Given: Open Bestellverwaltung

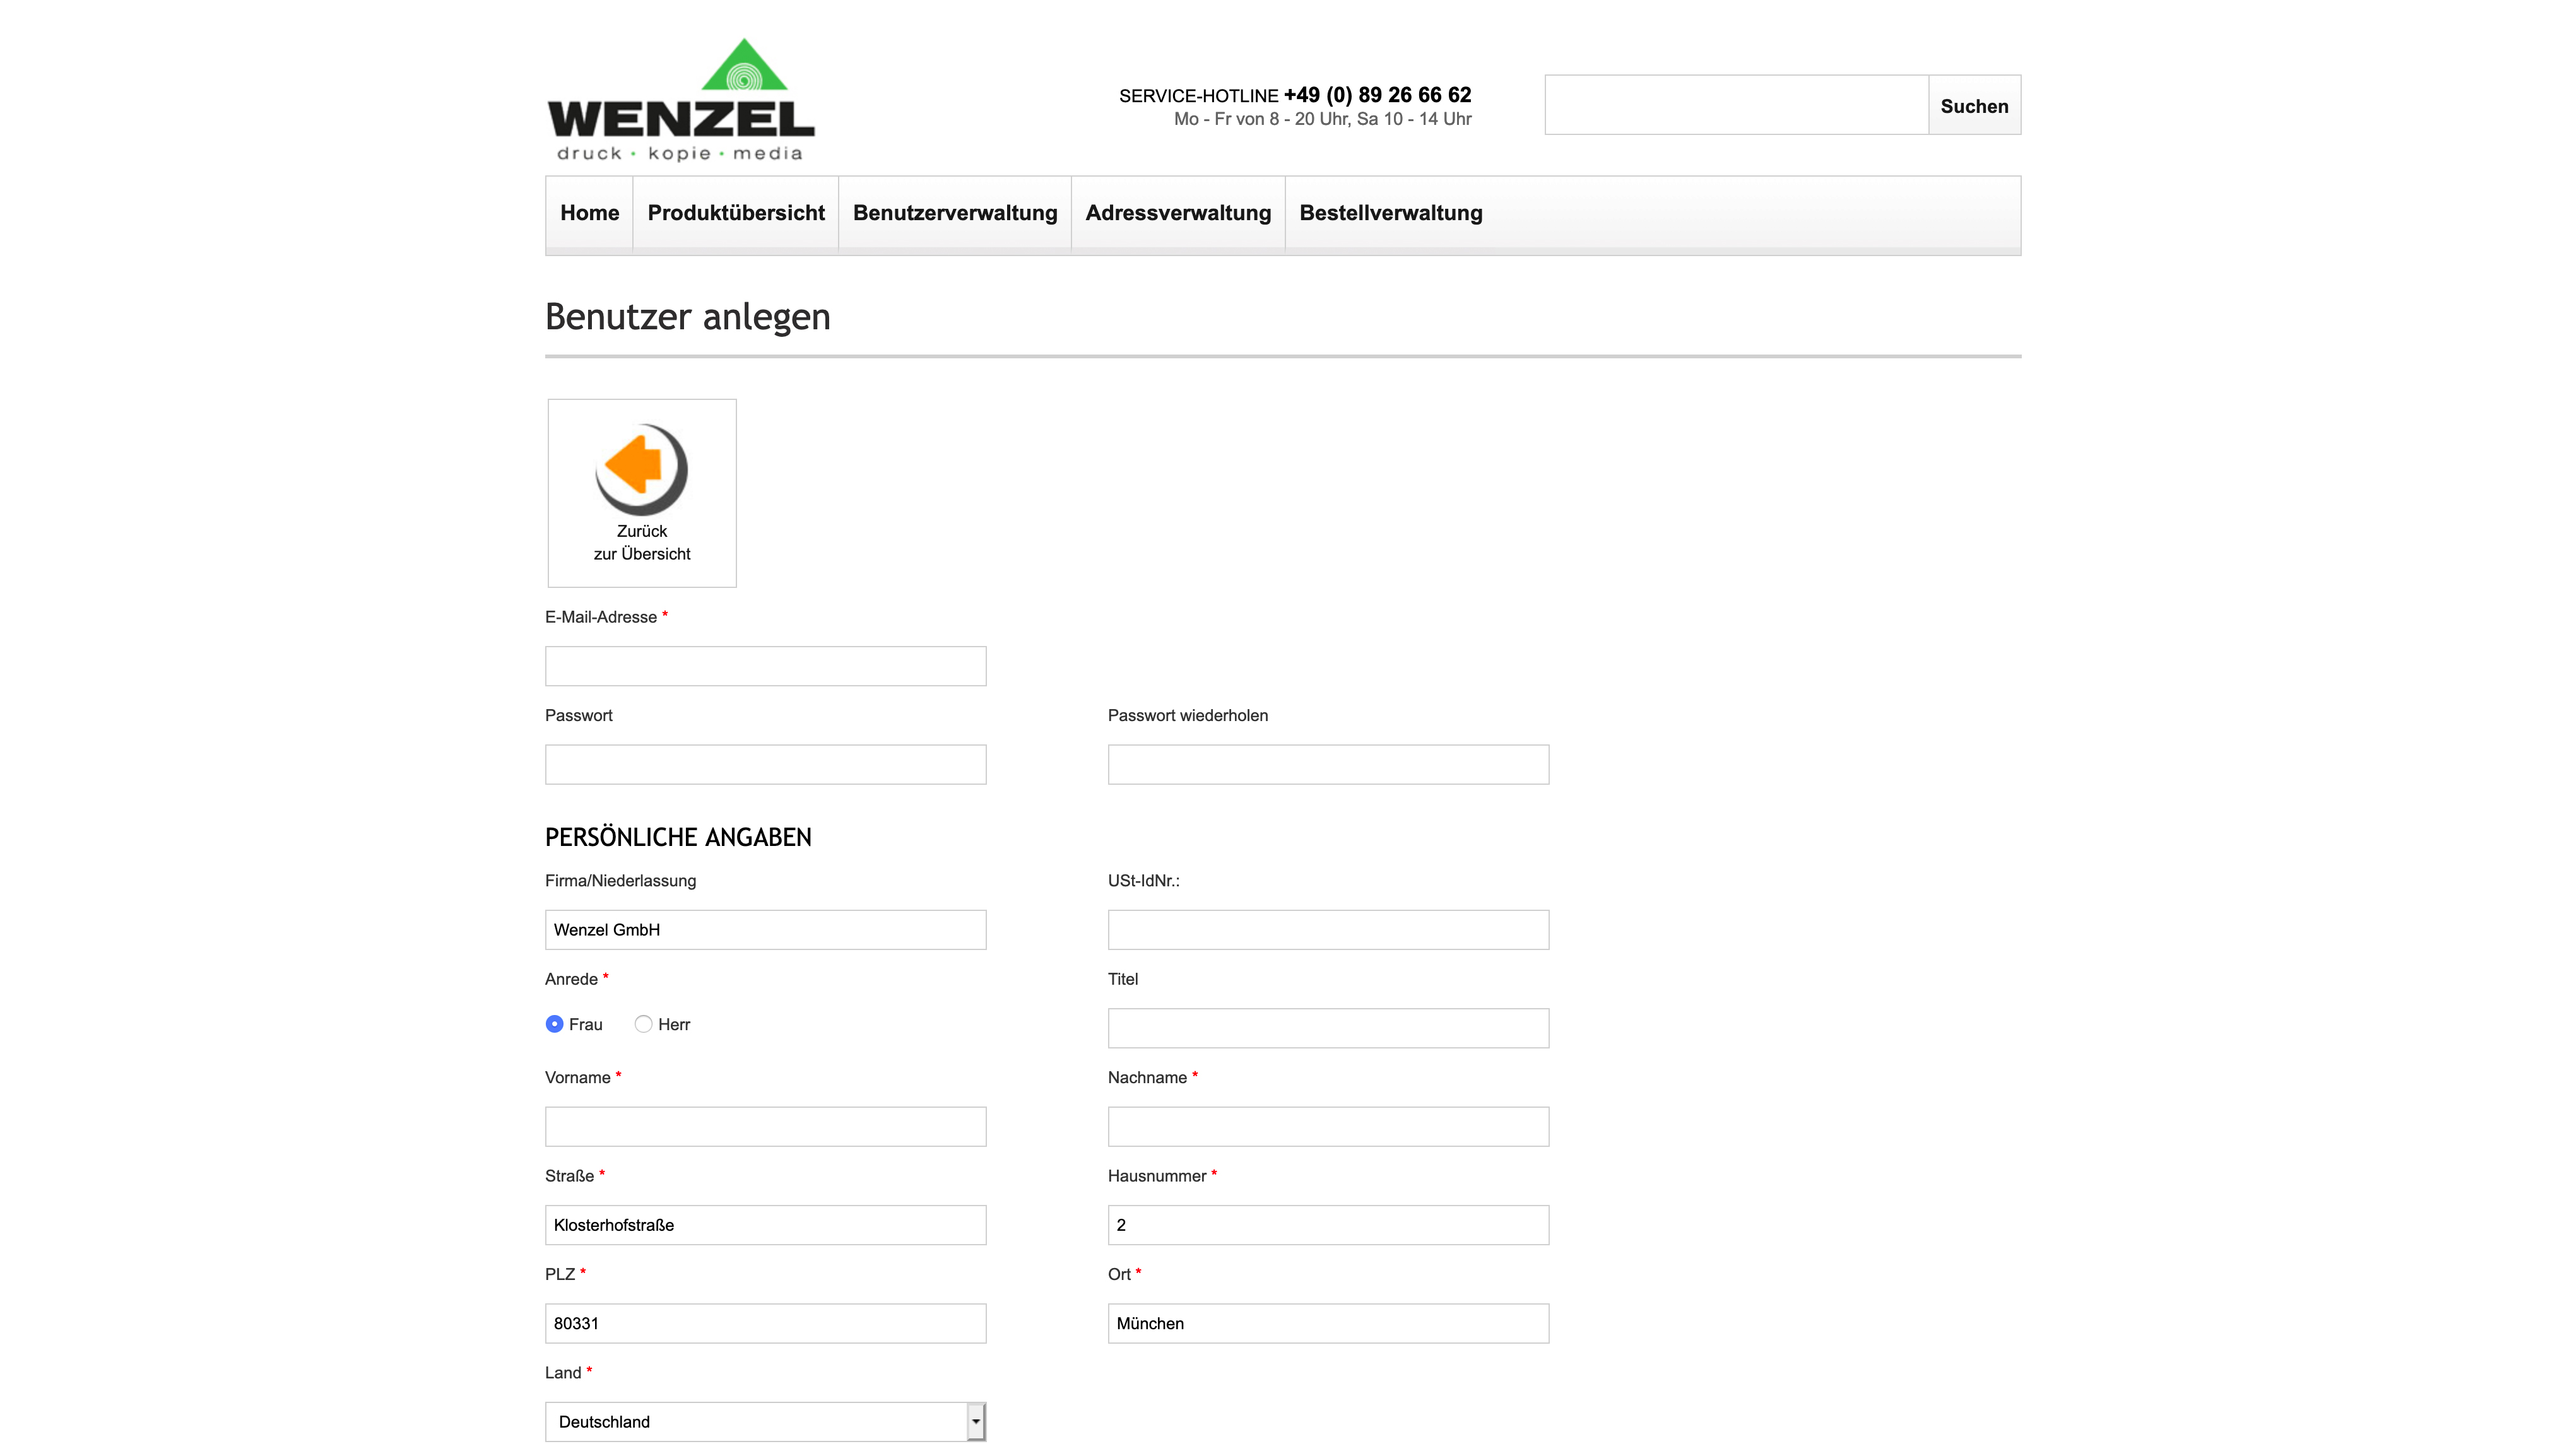Looking at the screenshot, I should click(x=1390, y=213).
